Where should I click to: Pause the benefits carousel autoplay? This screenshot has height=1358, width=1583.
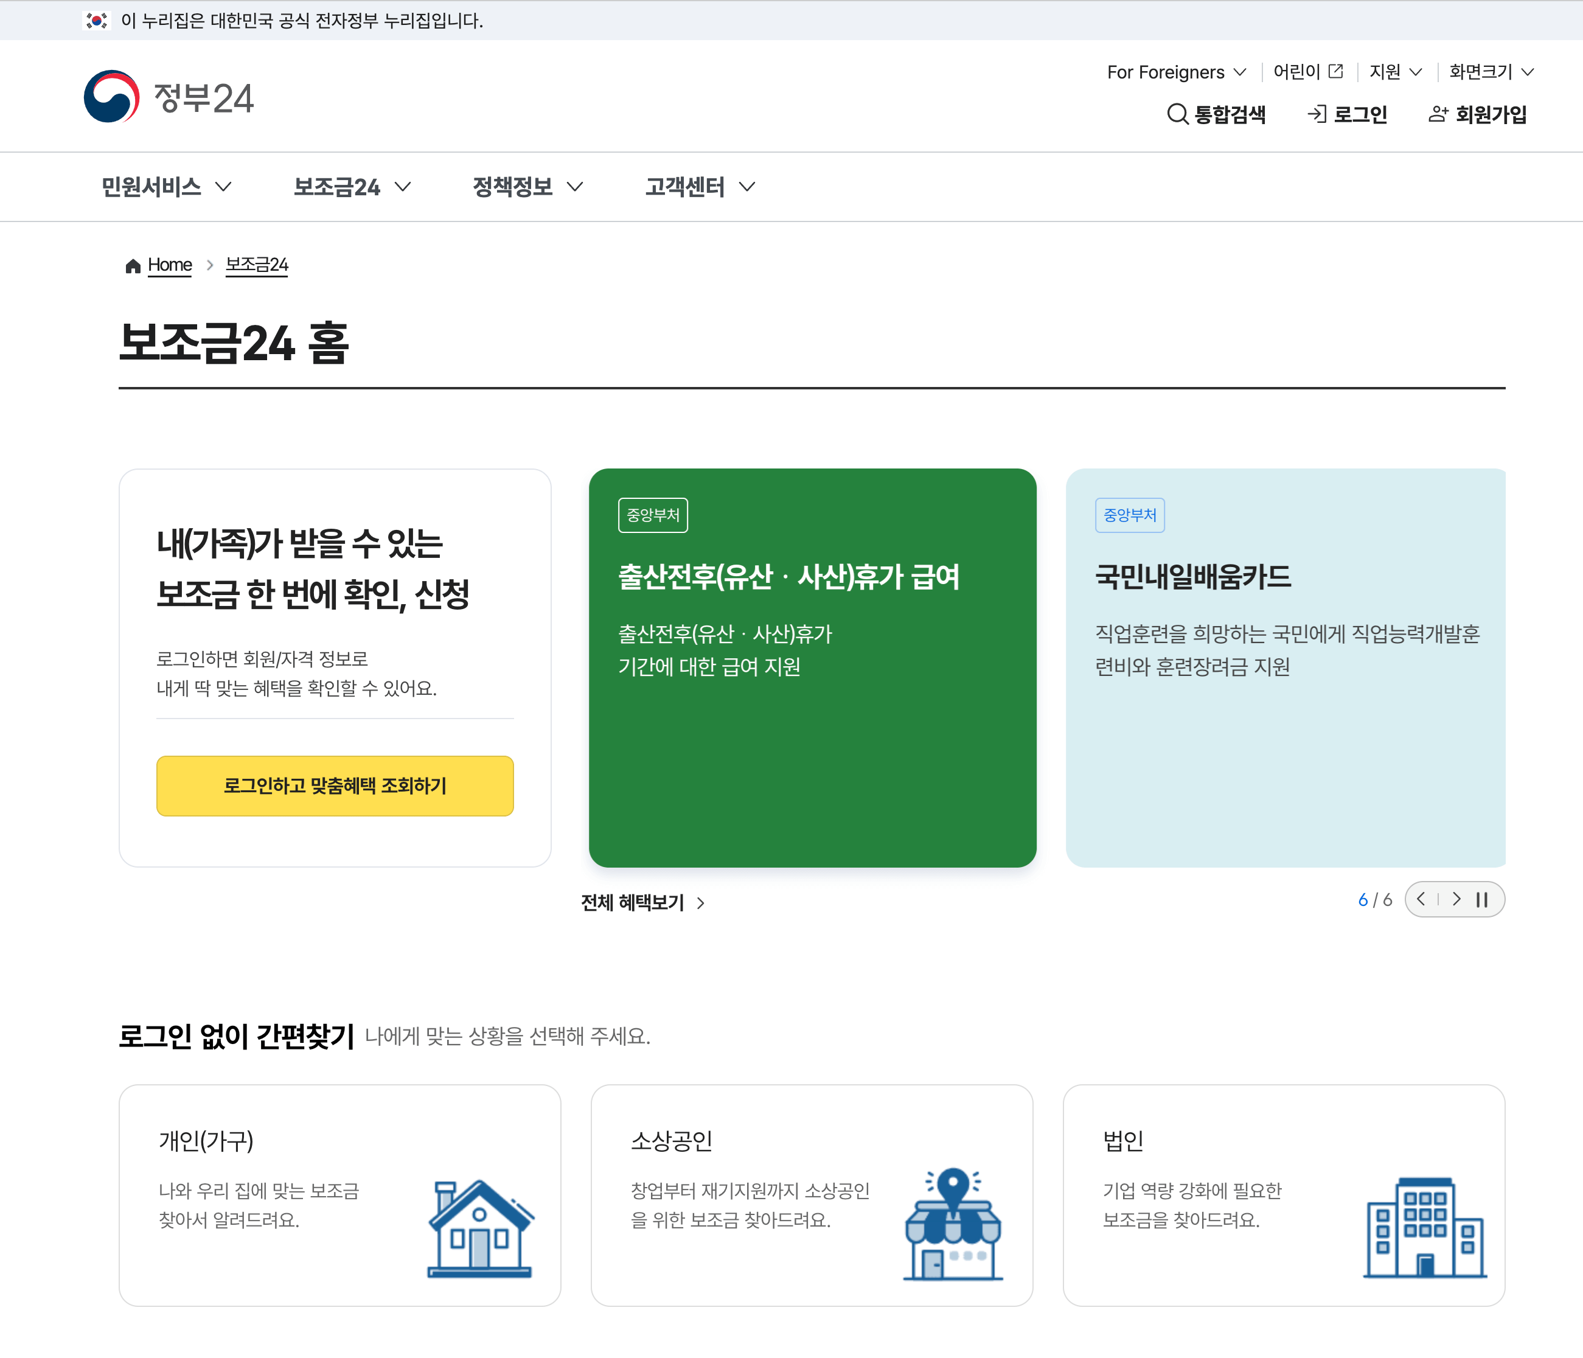tap(1483, 899)
